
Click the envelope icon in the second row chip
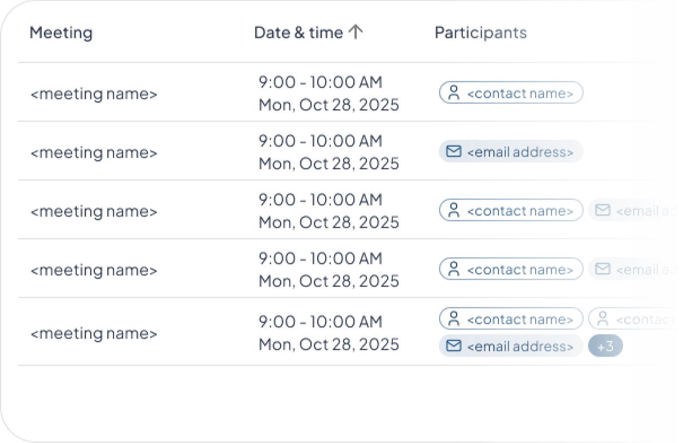point(453,151)
